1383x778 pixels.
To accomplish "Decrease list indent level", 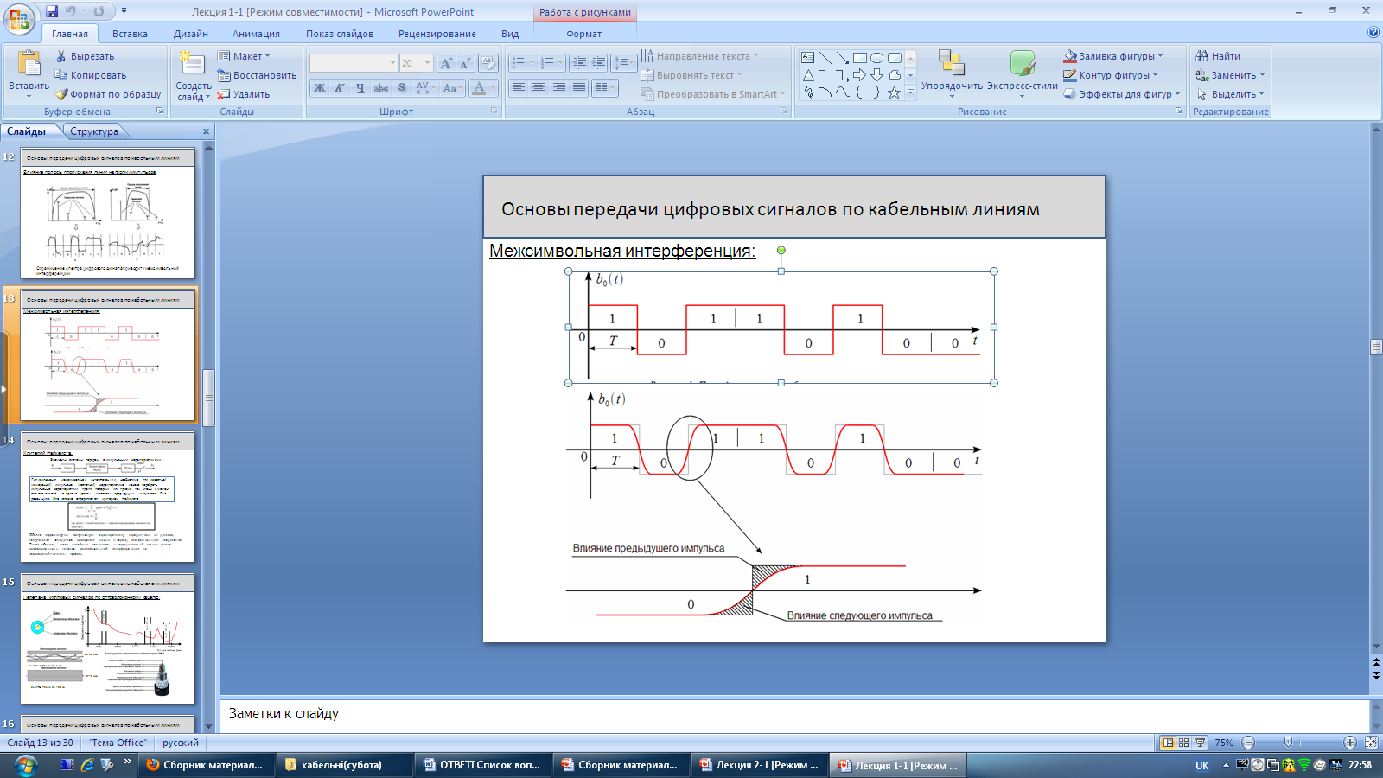I will tap(579, 63).
